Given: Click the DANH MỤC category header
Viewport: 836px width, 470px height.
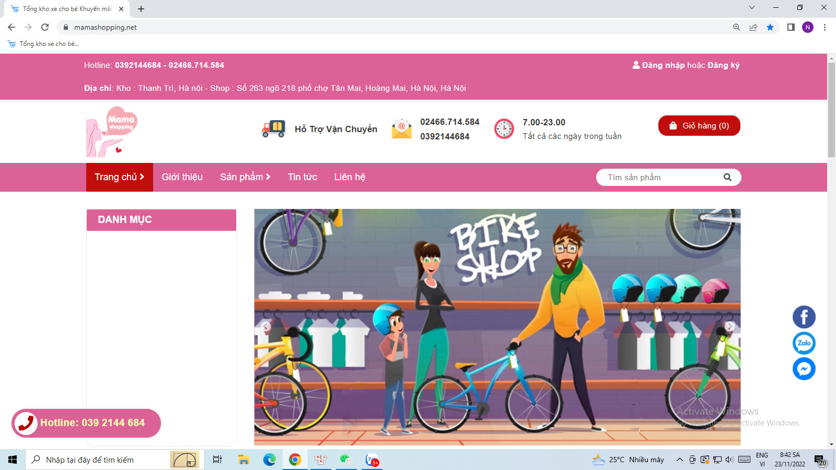Looking at the screenshot, I should (161, 220).
